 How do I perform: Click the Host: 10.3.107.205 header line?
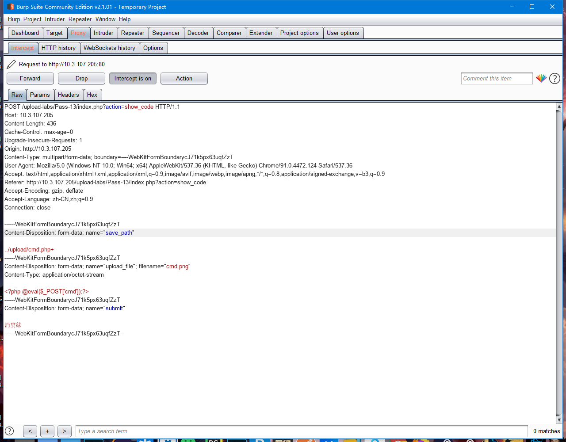coord(29,115)
